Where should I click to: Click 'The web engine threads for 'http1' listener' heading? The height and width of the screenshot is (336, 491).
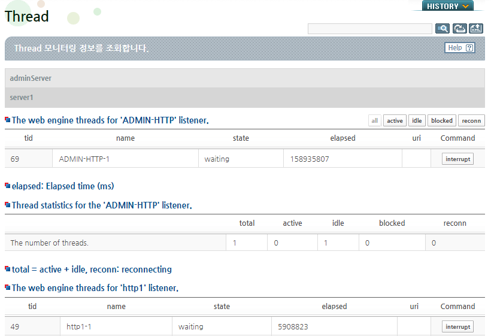(95, 287)
